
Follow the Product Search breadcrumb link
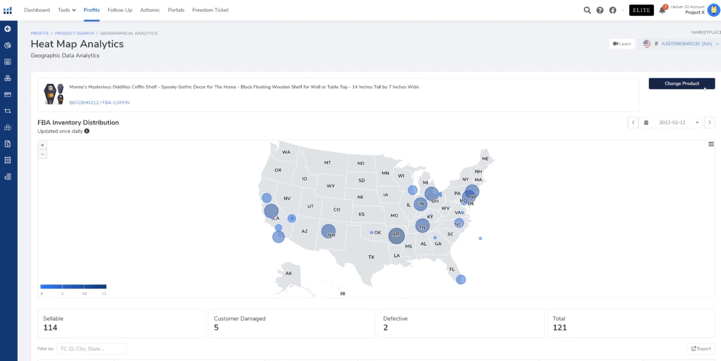[x=74, y=33]
